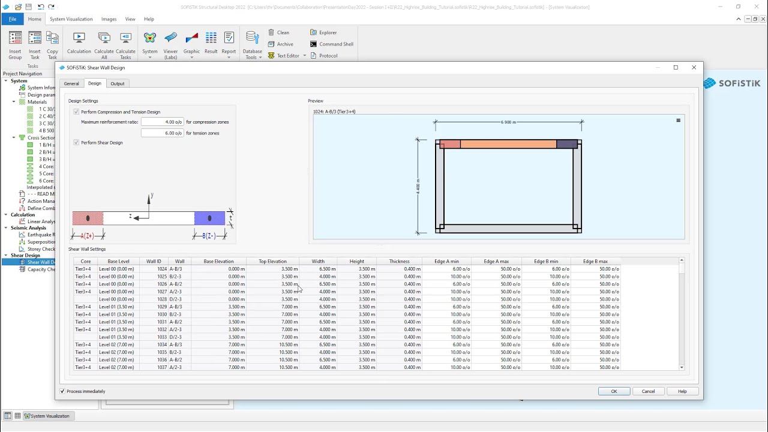Click the Open file icon in quick access toolbar
Screen dimensions: 768x432
coord(18,7)
